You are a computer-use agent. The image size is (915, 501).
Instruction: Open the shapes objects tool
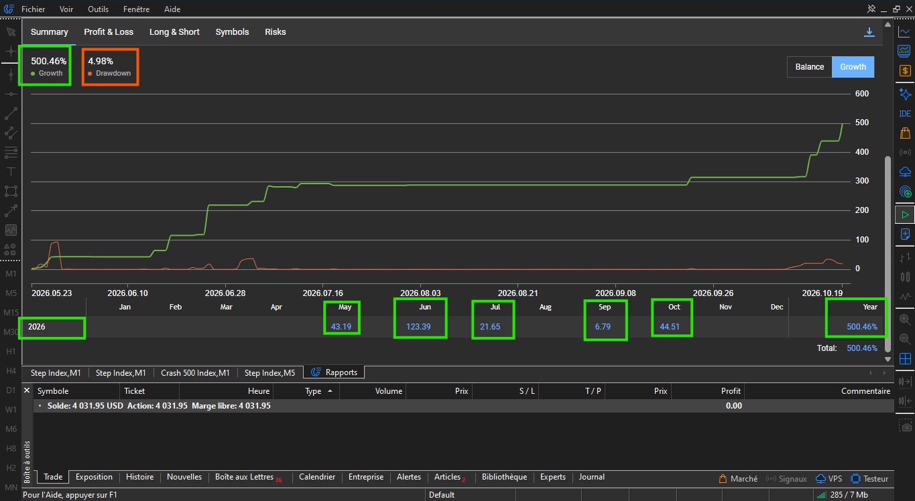(11, 249)
